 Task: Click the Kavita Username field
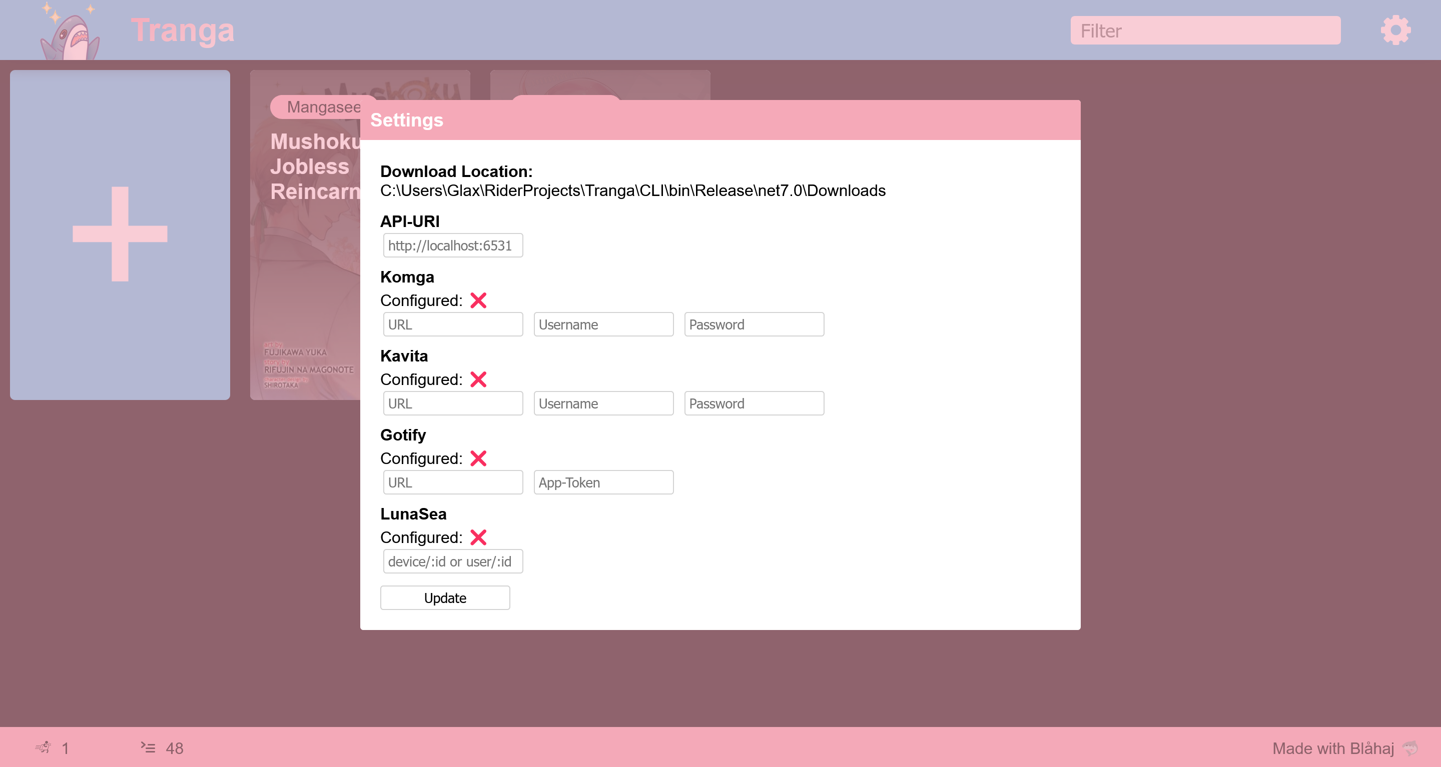click(x=603, y=403)
